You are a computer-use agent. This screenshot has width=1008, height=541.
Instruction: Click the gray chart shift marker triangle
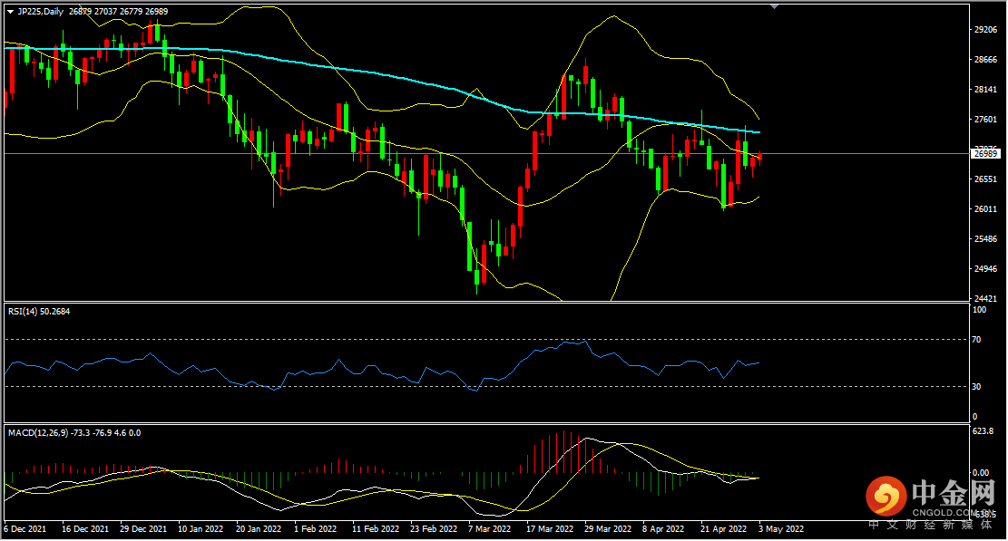coord(774,6)
